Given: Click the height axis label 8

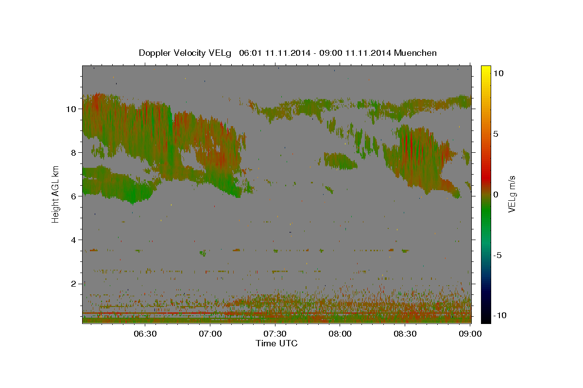Looking at the screenshot, I should (x=74, y=152).
